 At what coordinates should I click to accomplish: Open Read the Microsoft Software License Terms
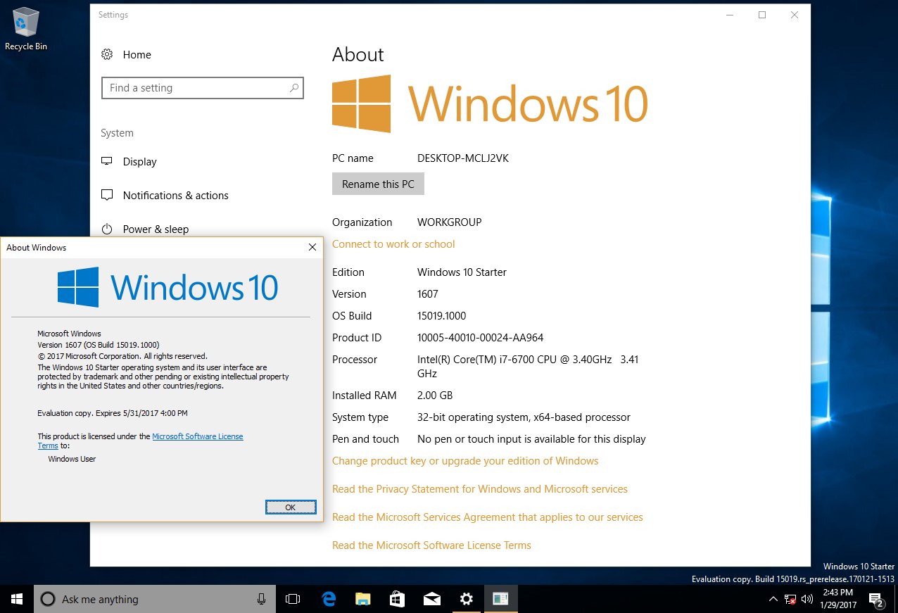click(431, 545)
